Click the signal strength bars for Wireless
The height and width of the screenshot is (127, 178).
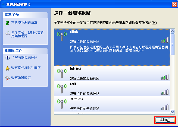[164, 107]
